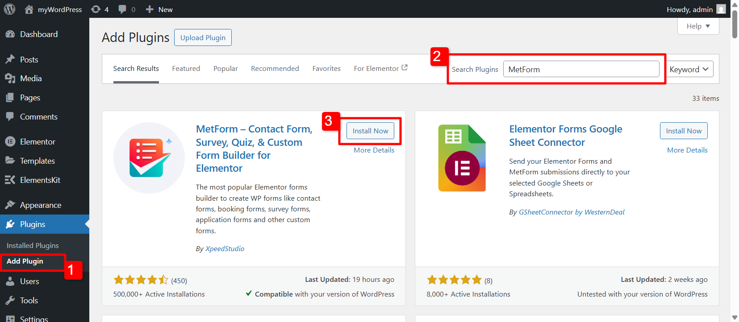This screenshot has width=739, height=322.
Task: Open the myWordPress site home icon
Action: pyautogui.click(x=29, y=9)
